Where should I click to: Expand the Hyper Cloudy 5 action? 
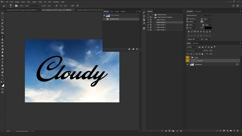[x=155, y=30]
